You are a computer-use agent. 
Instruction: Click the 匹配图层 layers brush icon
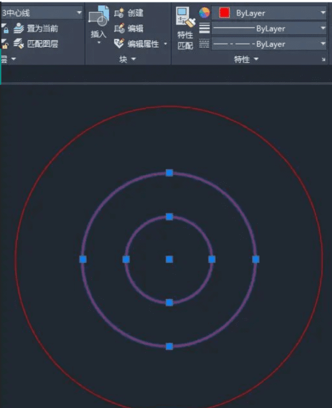click(19, 44)
